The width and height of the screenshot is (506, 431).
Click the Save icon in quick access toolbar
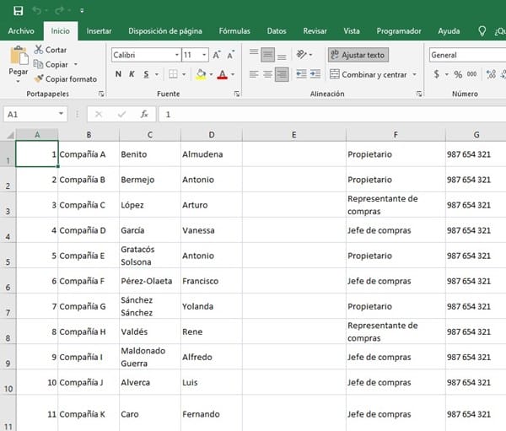coord(18,9)
